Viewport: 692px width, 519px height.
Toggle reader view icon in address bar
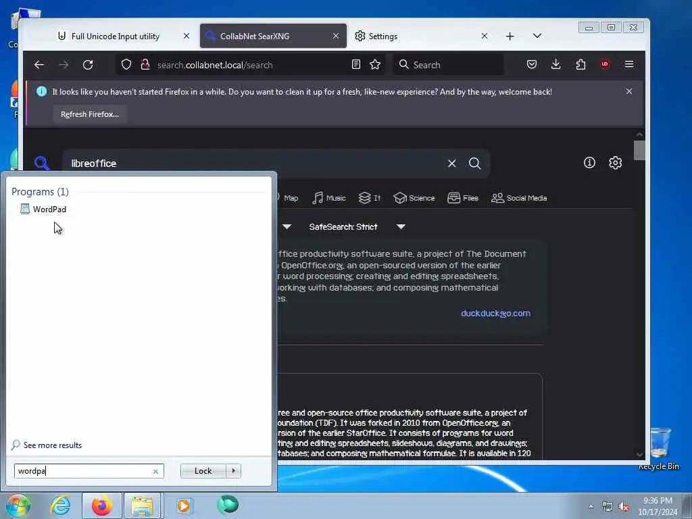(356, 64)
